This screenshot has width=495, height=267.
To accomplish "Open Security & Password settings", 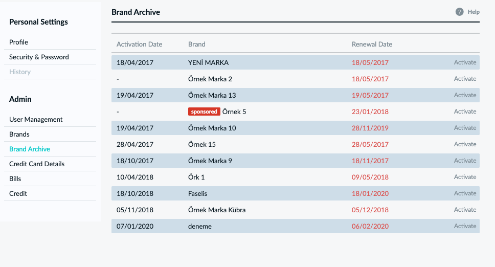I will click(39, 57).
